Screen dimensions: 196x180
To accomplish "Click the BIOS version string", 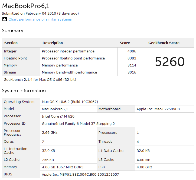I will (80, 175).
